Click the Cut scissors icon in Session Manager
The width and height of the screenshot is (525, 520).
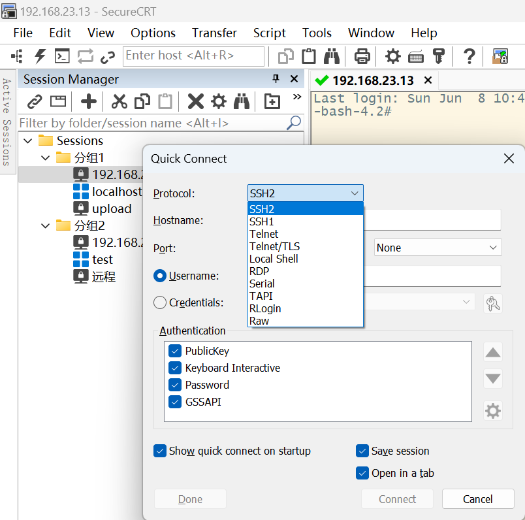pyautogui.click(x=119, y=101)
